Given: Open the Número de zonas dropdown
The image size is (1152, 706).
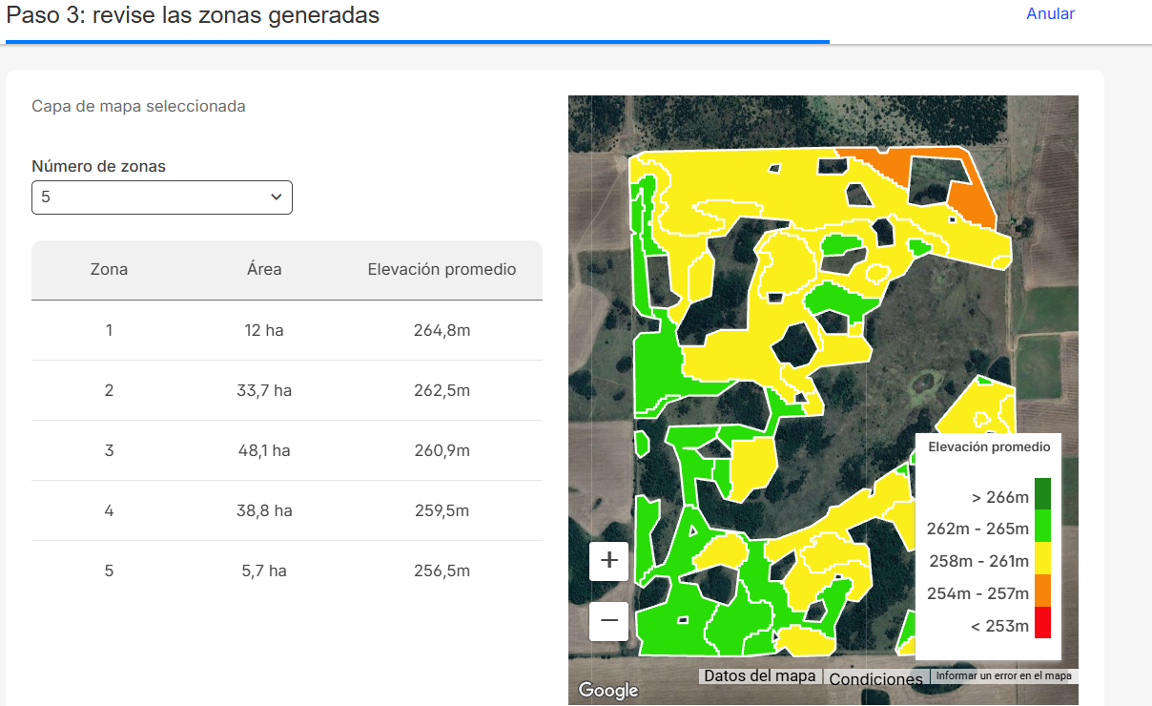Looking at the screenshot, I should pos(162,197).
